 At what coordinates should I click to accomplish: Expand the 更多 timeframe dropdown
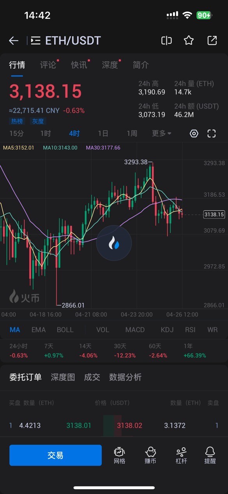[162, 133]
